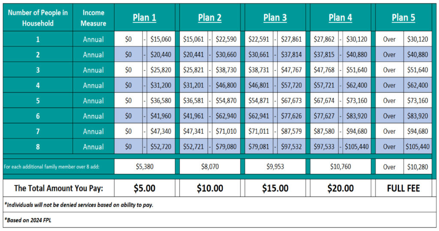Image resolution: width=439 pixels, height=231 pixels.
Task: Click household size 6 row label
Action: pyautogui.click(x=38, y=116)
